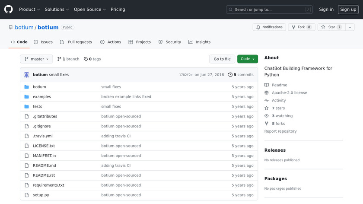Click the Sign up button
This screenshot has height=204, width=363.
point(348,10)
